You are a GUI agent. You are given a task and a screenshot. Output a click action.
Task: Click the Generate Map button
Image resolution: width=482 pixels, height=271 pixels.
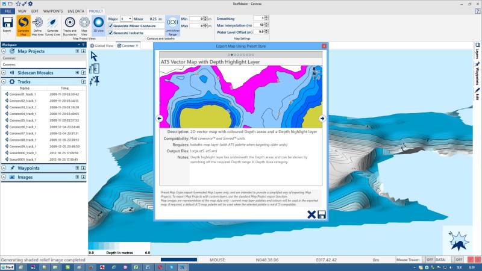point(23,24)
